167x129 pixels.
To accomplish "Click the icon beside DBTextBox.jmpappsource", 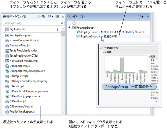I will coord(7,97).
